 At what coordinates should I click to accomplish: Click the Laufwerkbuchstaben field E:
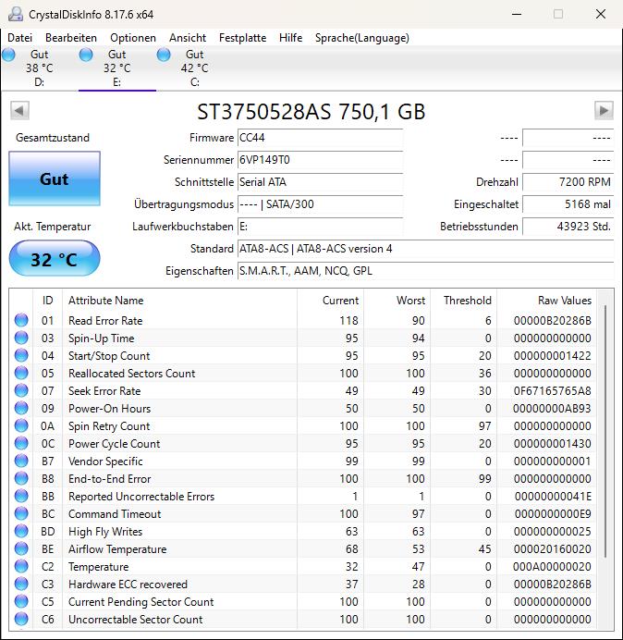coord(320,227)
